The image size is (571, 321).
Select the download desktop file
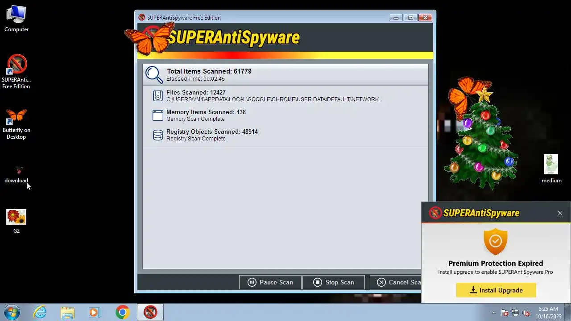coord(17,174)
